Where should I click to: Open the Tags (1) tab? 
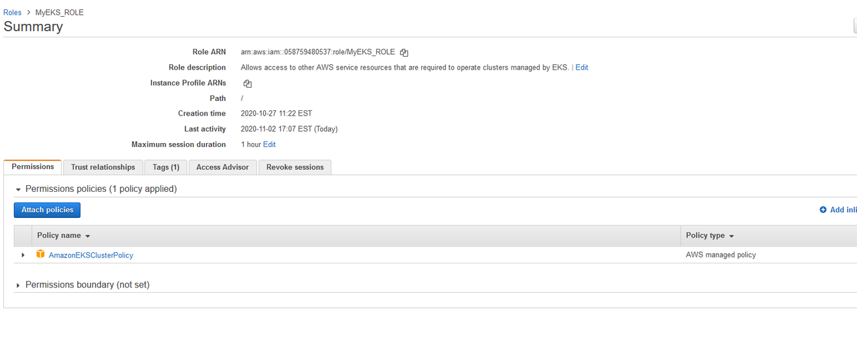(166, 167)
